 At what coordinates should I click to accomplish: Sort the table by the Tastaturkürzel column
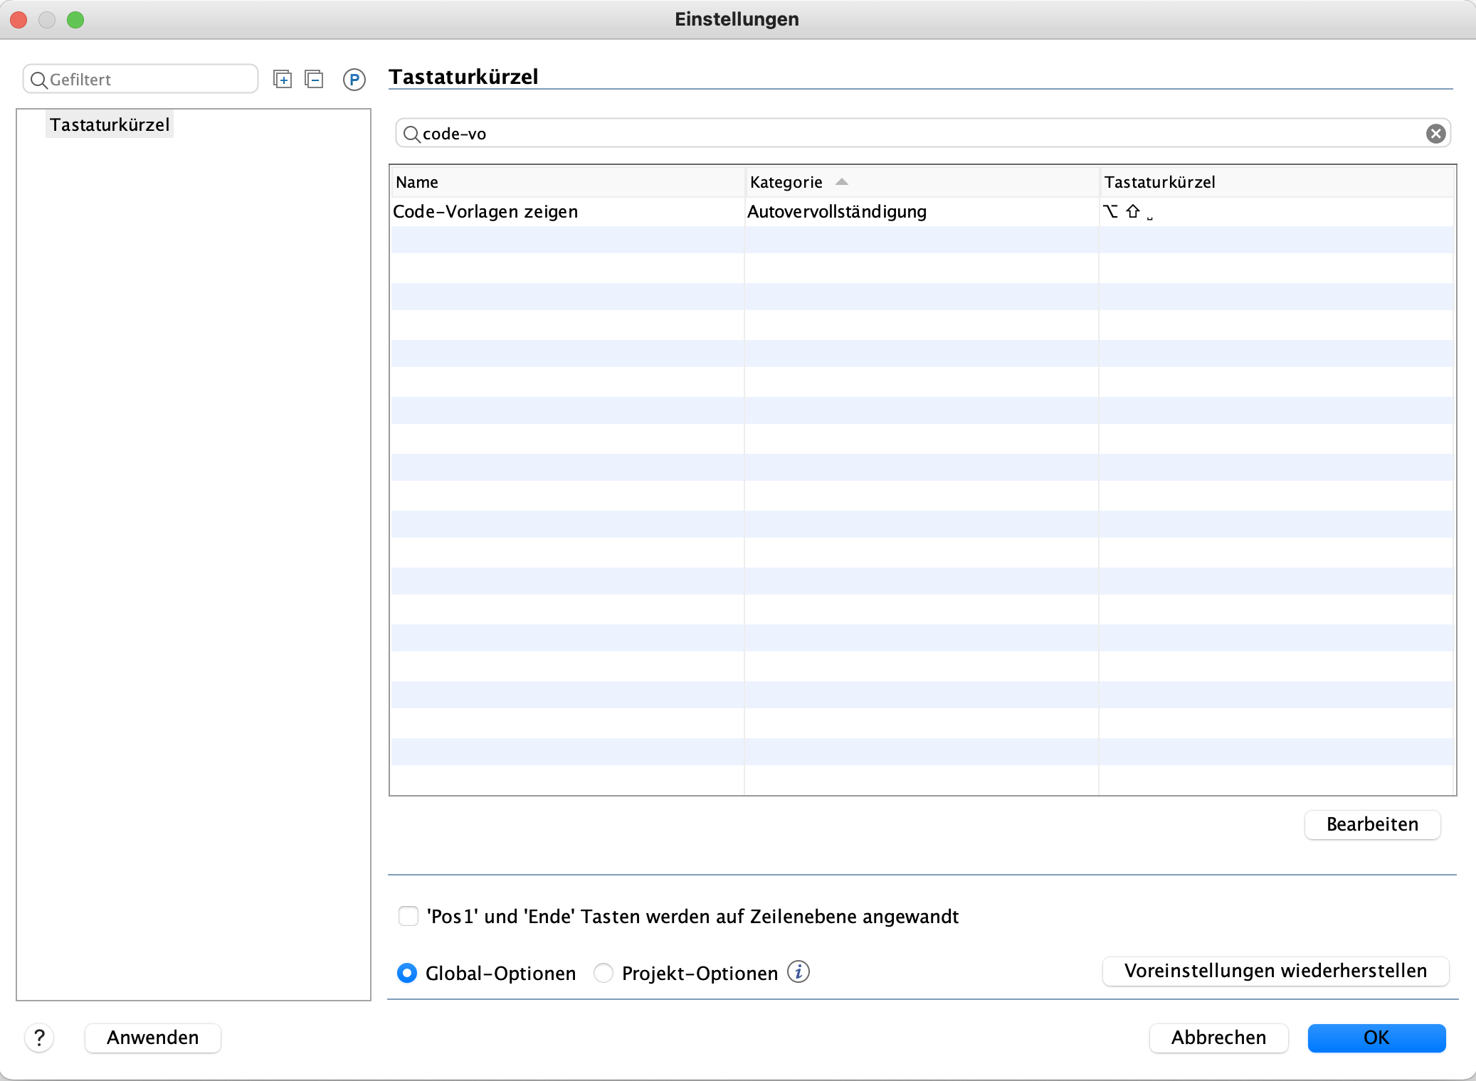pos(1276,182)
